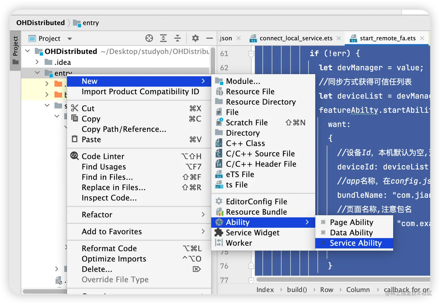Expand the .idea folder
The height and width of the screenshot is (304, 440).
pos(37,62)
